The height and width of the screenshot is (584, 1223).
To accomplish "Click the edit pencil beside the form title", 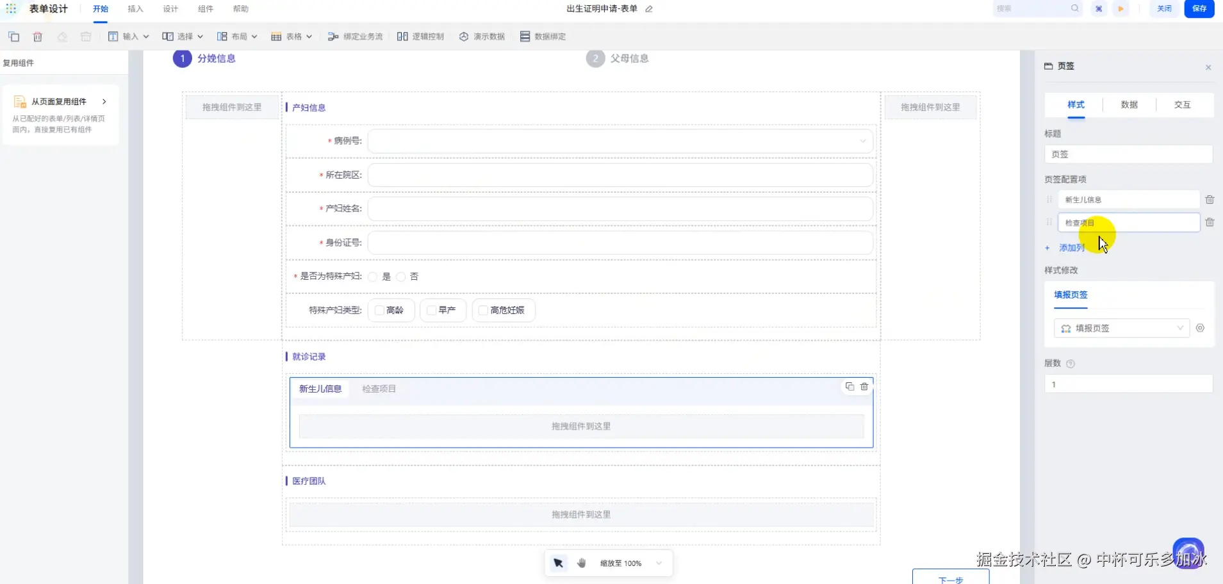I will tap(649, 9).
